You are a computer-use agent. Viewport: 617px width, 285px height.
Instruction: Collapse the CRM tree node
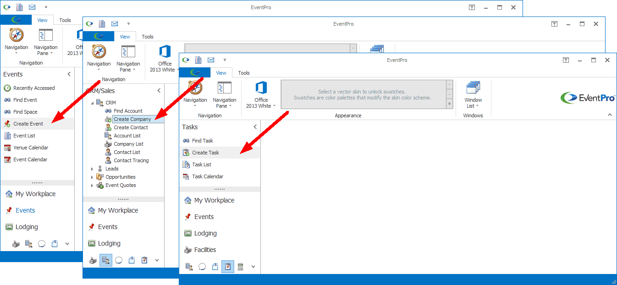coord(92,103)
